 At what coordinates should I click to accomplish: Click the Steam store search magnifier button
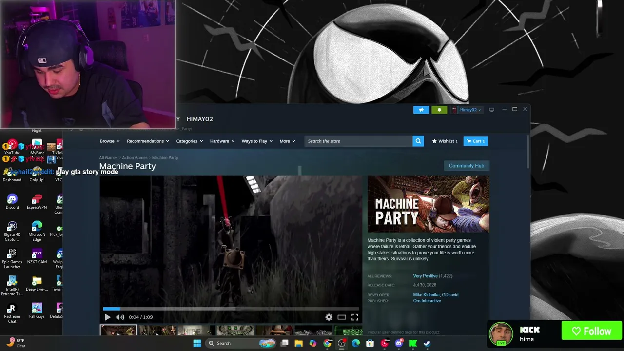point(418,141)
